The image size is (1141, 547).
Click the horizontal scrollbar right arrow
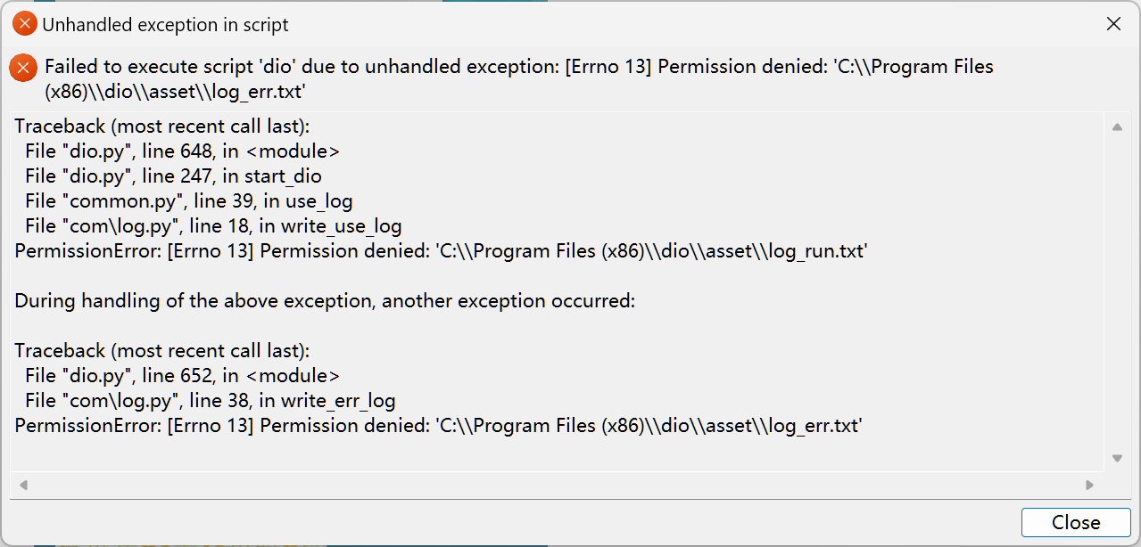[x=1089, y=486]
